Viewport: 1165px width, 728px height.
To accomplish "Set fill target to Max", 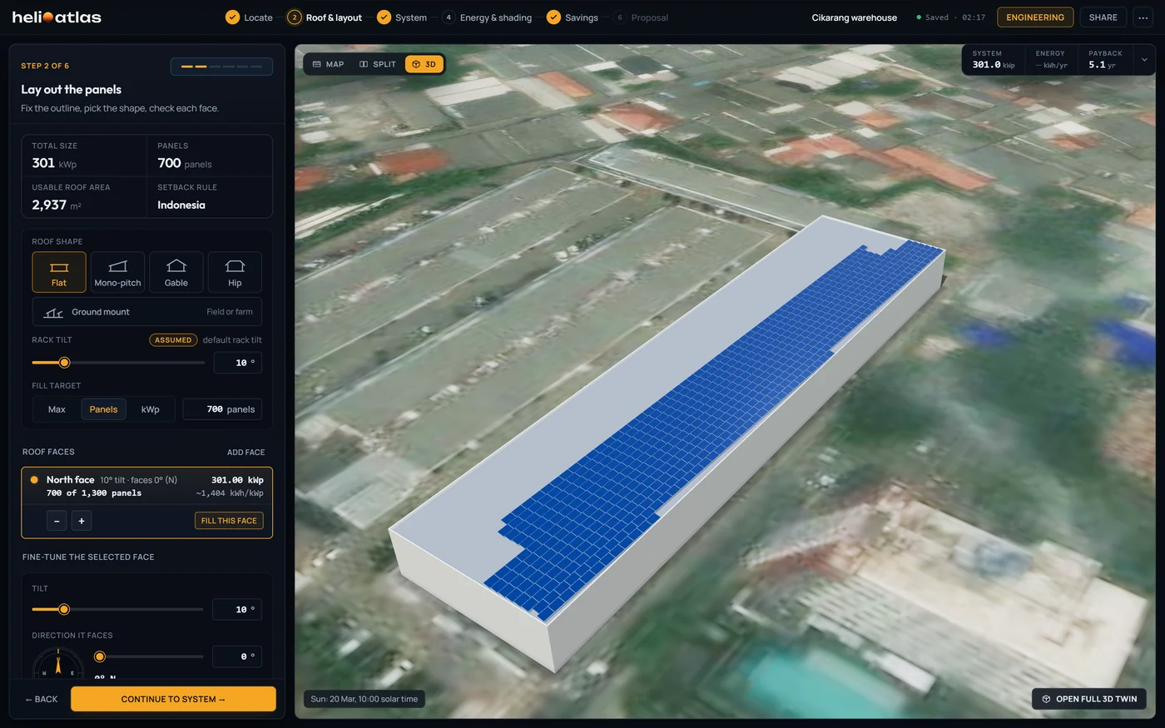I will click(57, 409).
